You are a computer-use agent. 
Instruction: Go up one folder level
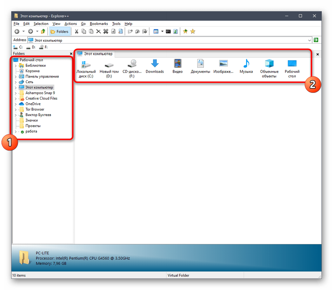[43, 32]
